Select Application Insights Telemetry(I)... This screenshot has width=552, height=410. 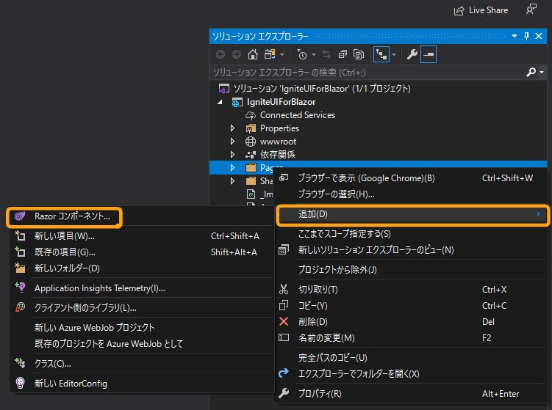(x=142, y=288)
